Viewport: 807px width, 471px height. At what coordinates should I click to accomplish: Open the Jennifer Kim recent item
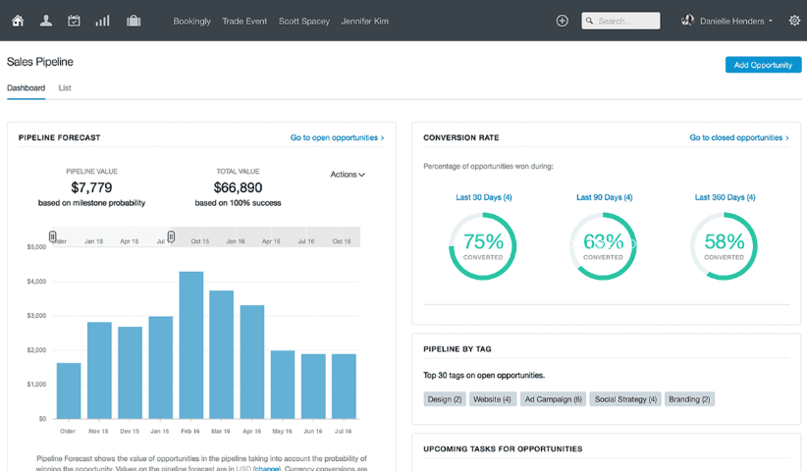365,21
